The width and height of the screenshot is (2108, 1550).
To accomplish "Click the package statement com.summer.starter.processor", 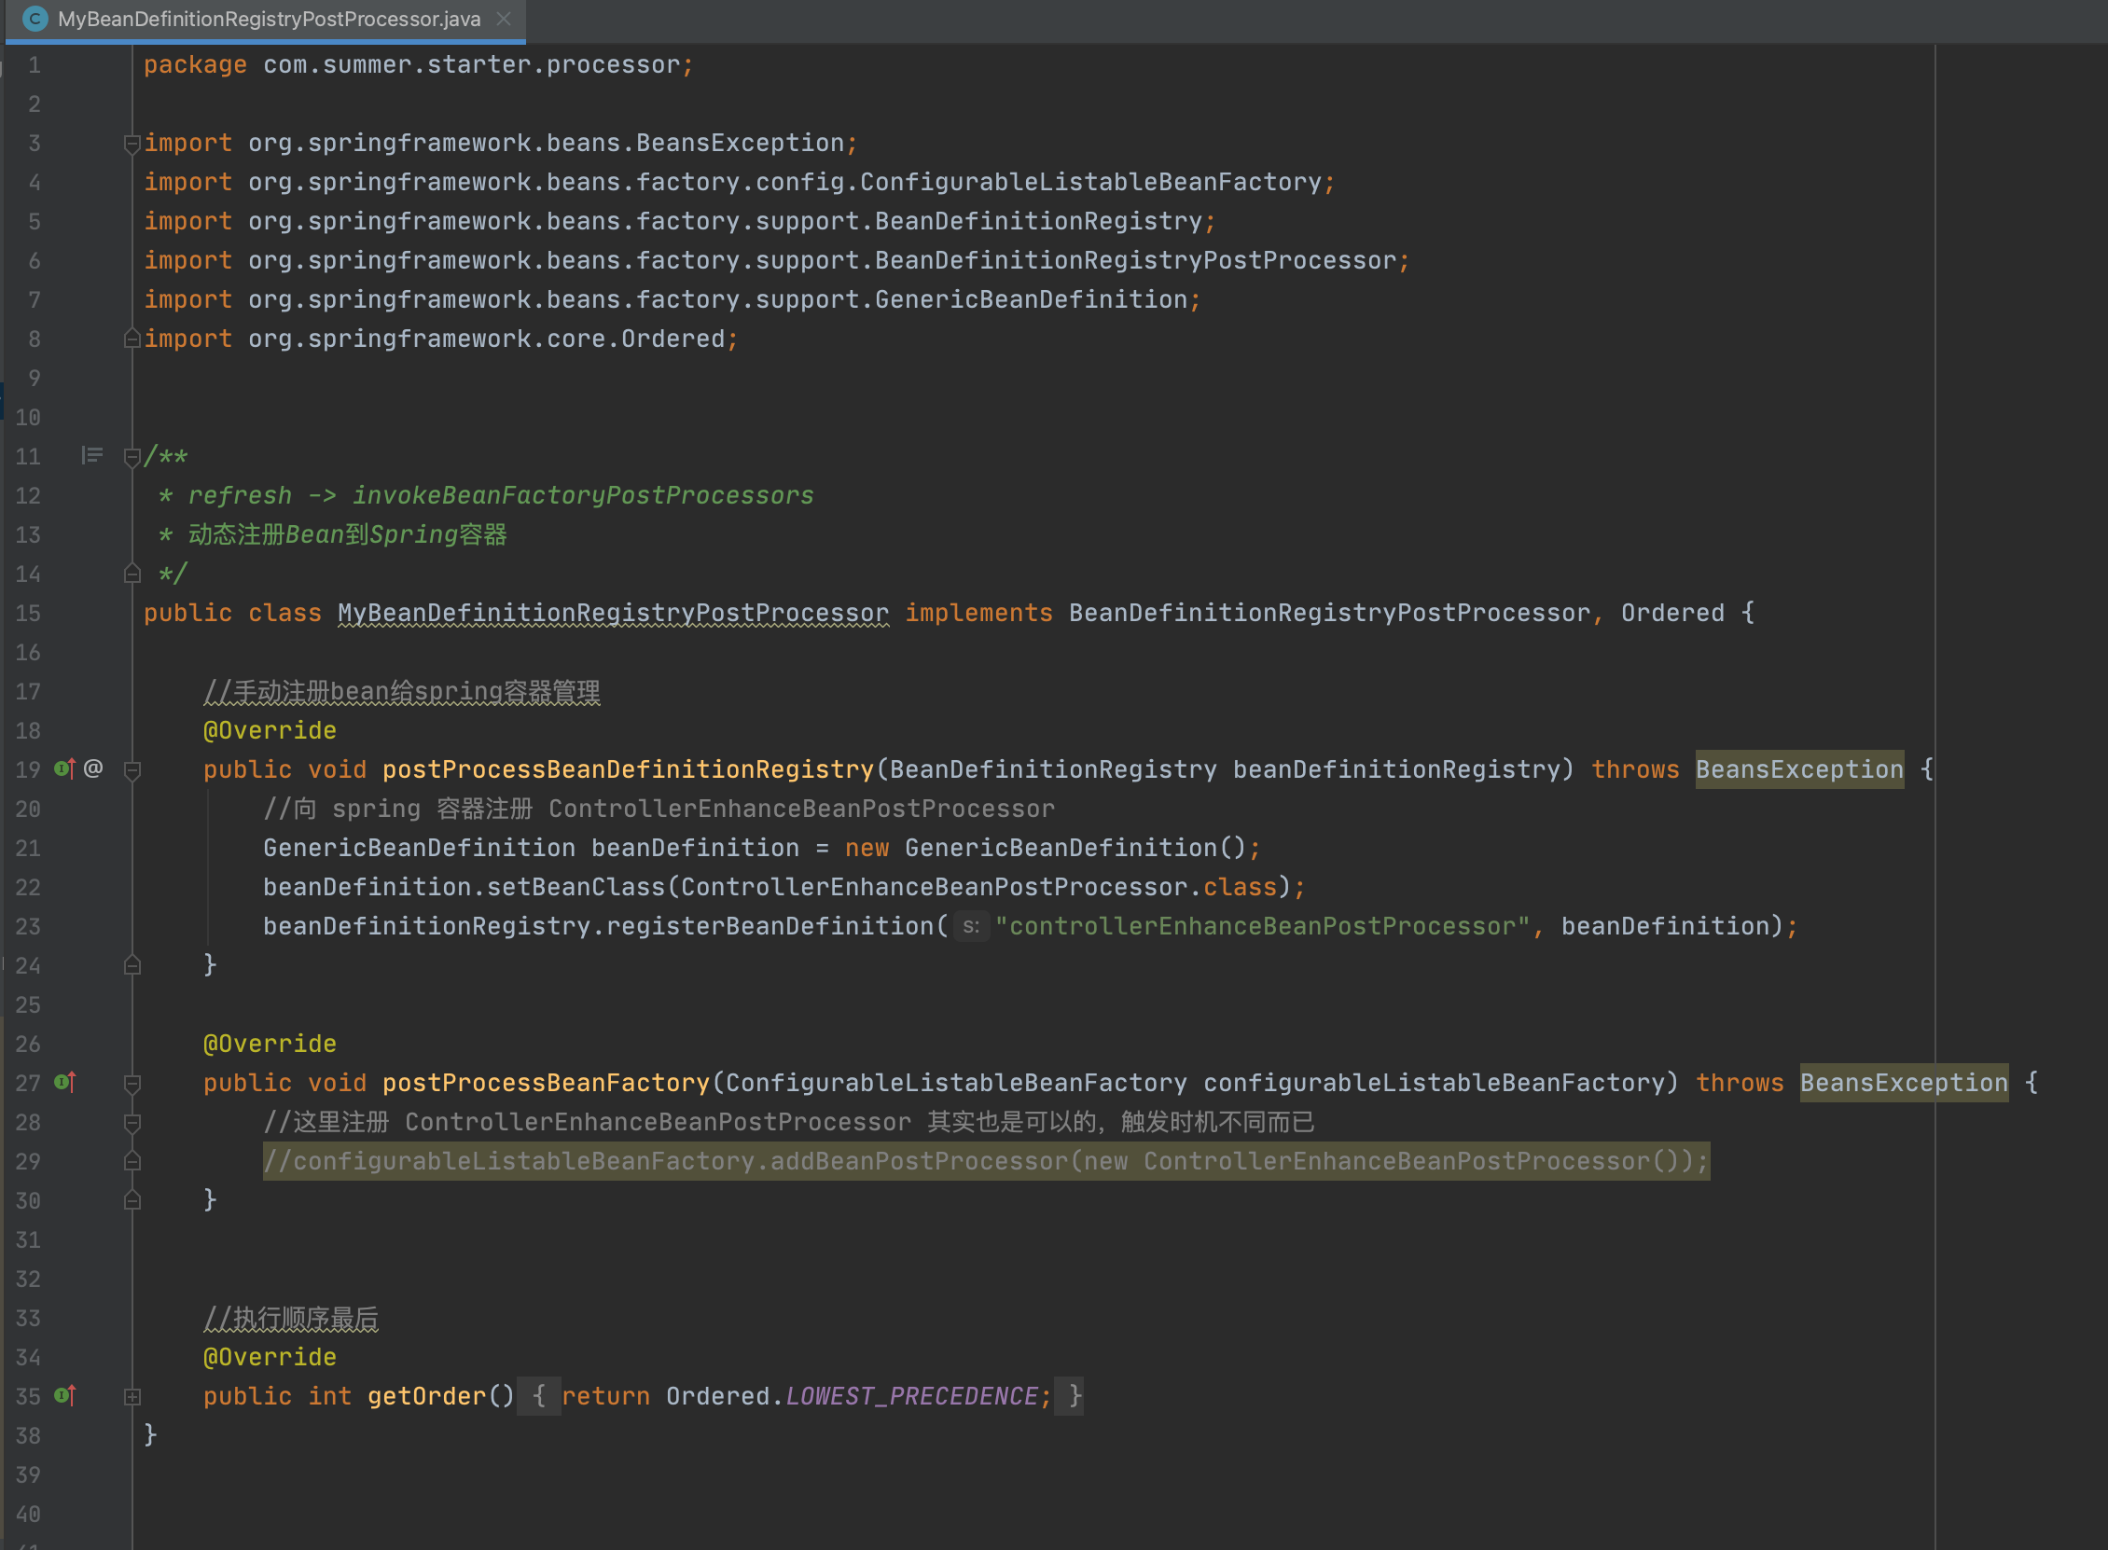I will click(x=419, y=65).
